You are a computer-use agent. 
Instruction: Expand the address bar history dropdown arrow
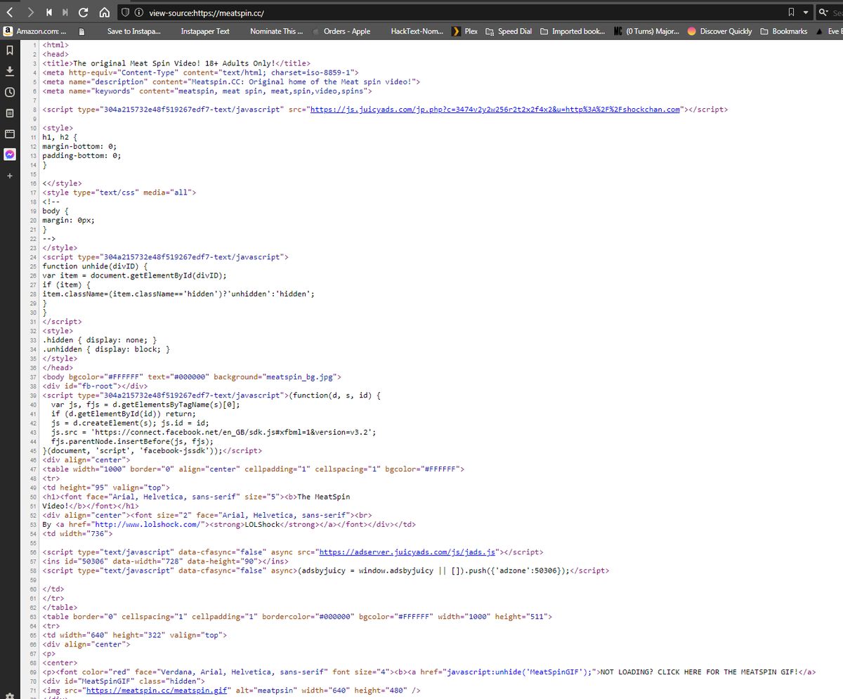[x=805, y=13]
